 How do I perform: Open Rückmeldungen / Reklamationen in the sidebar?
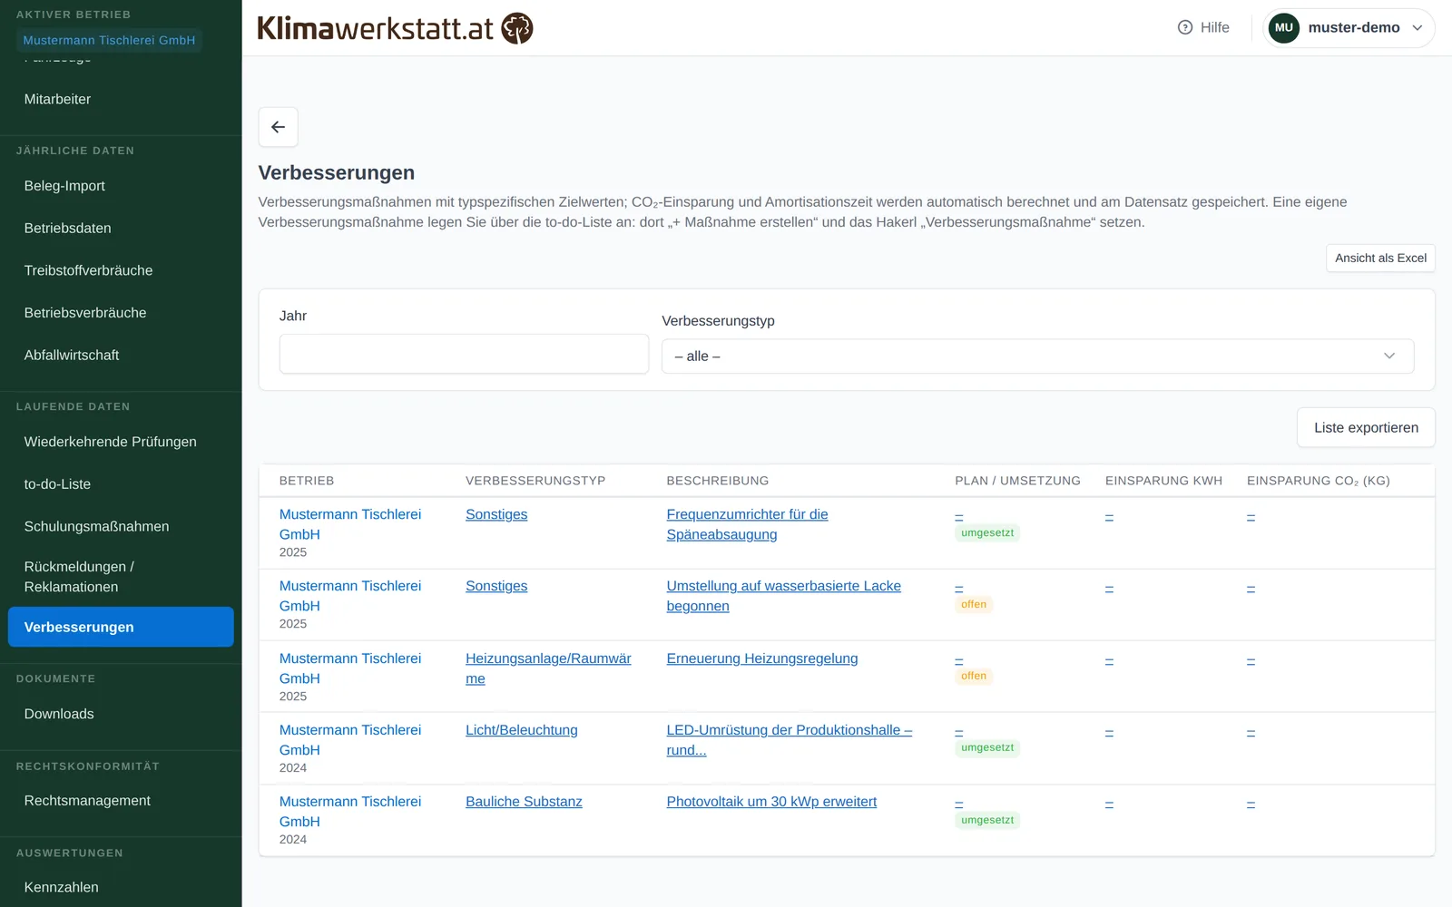(121, 577)
